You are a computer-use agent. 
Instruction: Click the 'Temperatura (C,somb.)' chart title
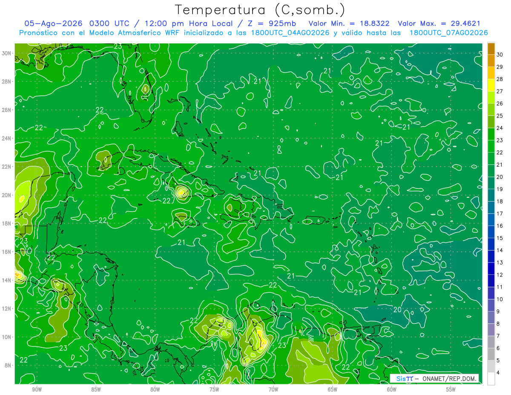[260, 10]
